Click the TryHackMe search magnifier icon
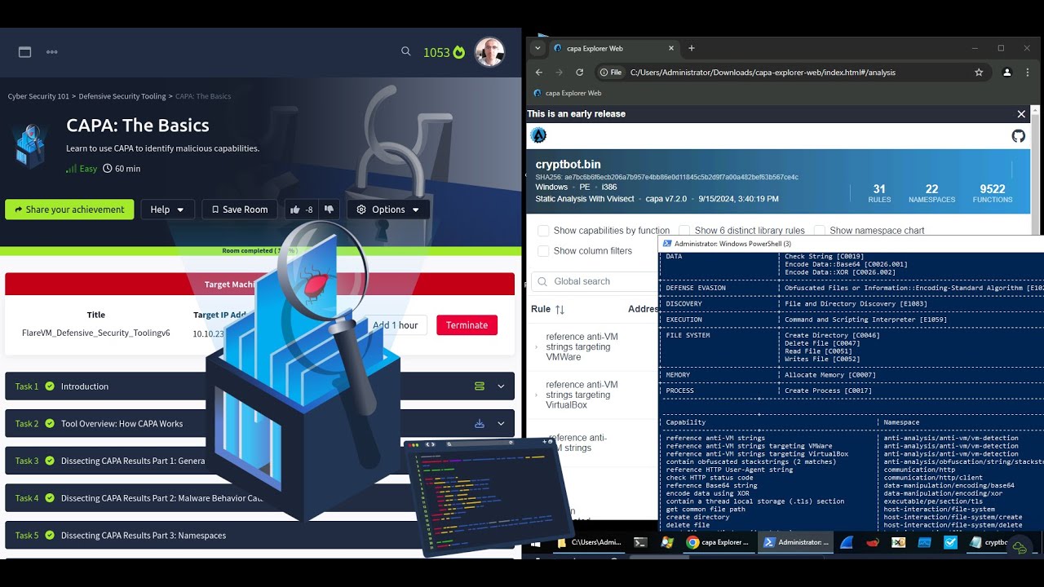 coord(406,51)
